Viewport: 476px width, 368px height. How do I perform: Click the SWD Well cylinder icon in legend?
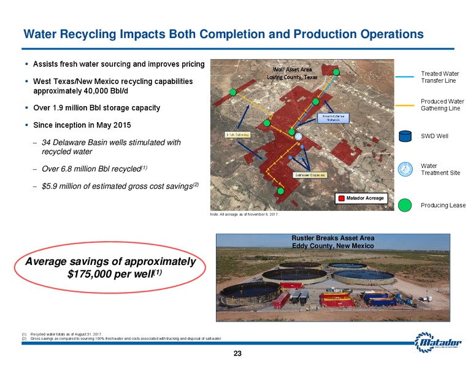tap(405, 136)
